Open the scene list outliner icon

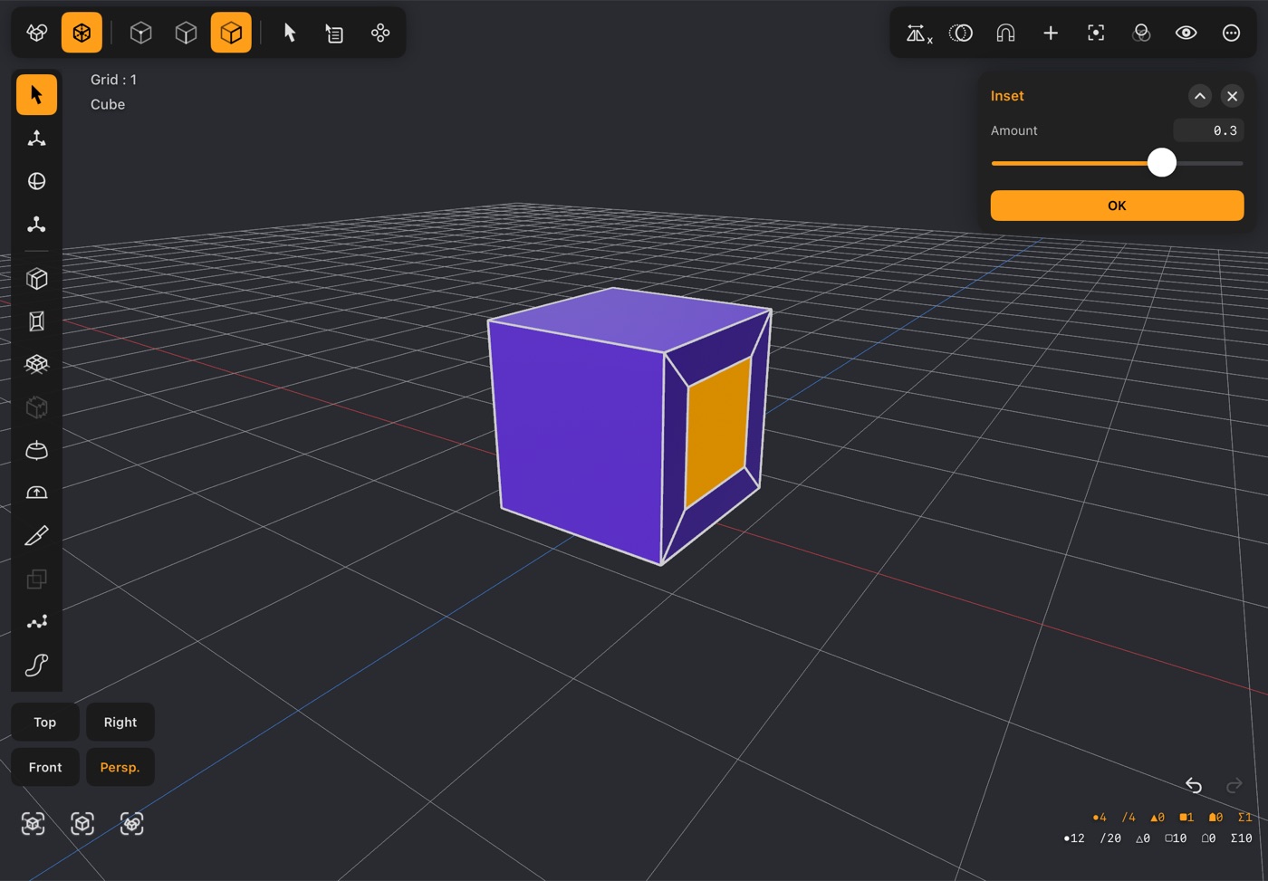[334, 34]
